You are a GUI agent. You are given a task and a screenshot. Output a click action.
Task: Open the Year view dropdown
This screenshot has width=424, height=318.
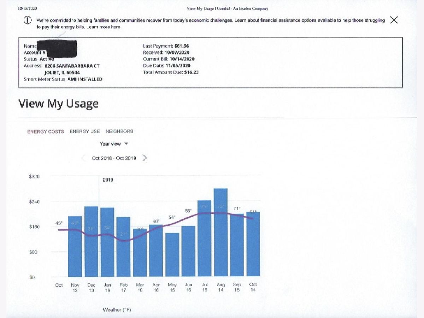[x=114, y=144]
